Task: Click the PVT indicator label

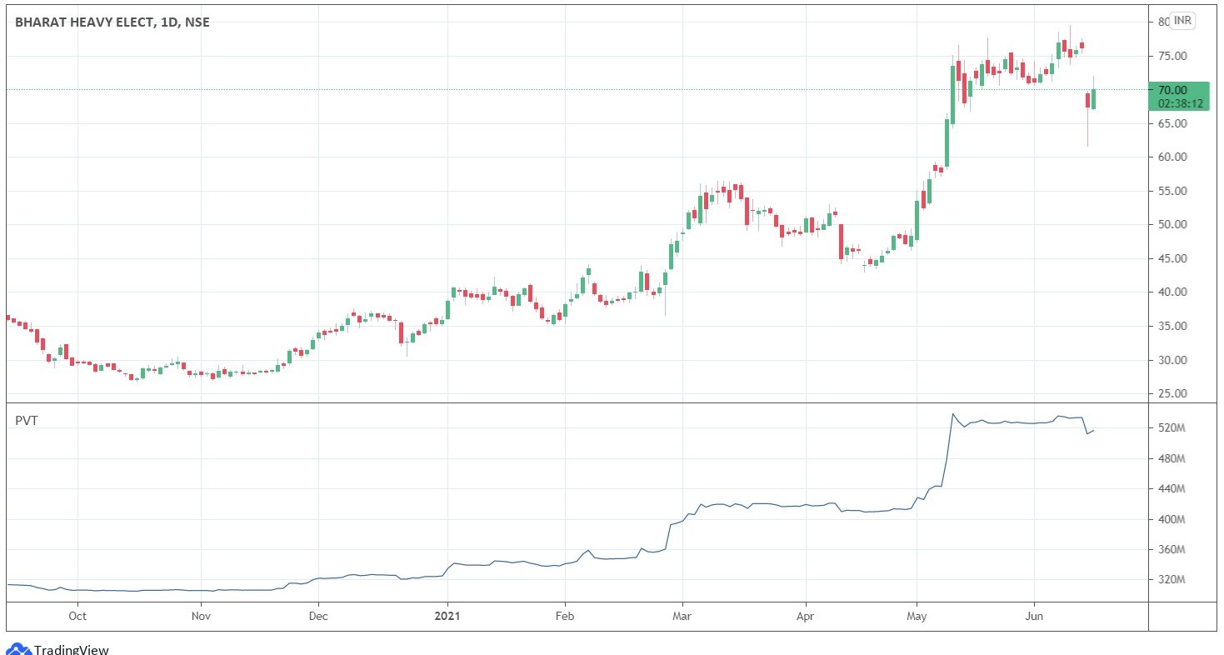Action: pyautogui.click(x=27, y=421)
